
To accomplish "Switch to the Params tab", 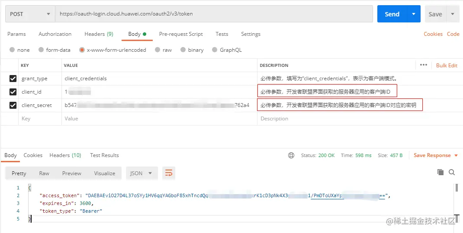I will click(16, 34).
